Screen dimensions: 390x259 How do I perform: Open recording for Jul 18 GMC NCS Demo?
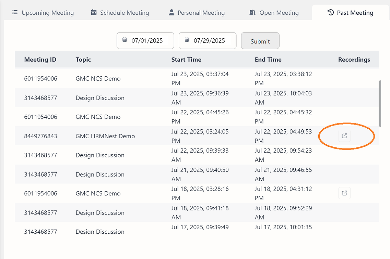click(x=344, y=193)
